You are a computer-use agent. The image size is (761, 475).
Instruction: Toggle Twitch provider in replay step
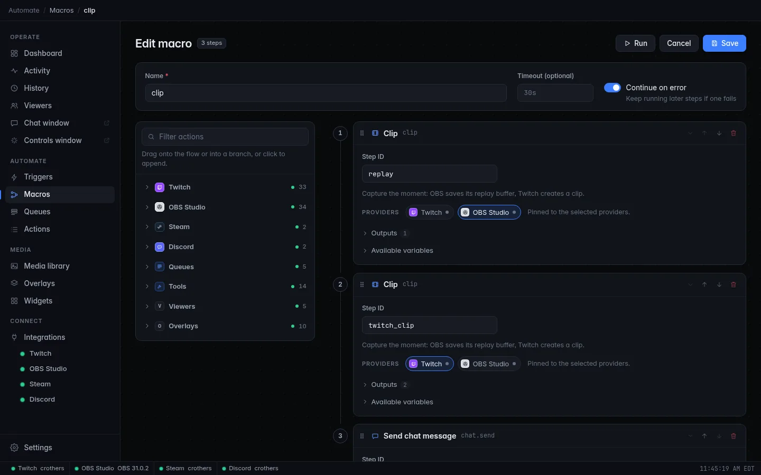coord(429,212)
